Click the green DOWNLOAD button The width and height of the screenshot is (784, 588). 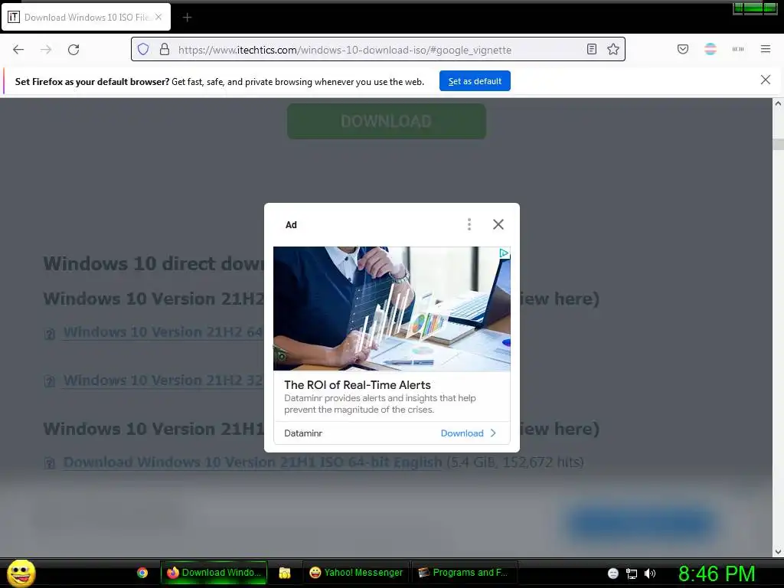click(x=387, y=122)
